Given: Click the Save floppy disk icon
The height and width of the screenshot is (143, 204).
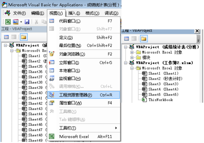Looking at the screenshot, I should click(x=27, y=22).
